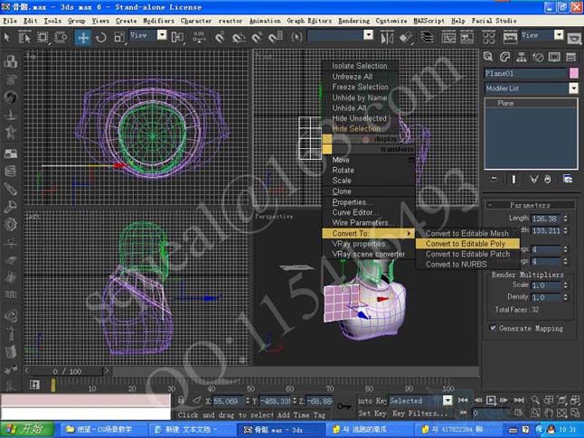Viewport: 584px width, 438px height.
Task: Click the Align tool icon
Action: [405, 37]
